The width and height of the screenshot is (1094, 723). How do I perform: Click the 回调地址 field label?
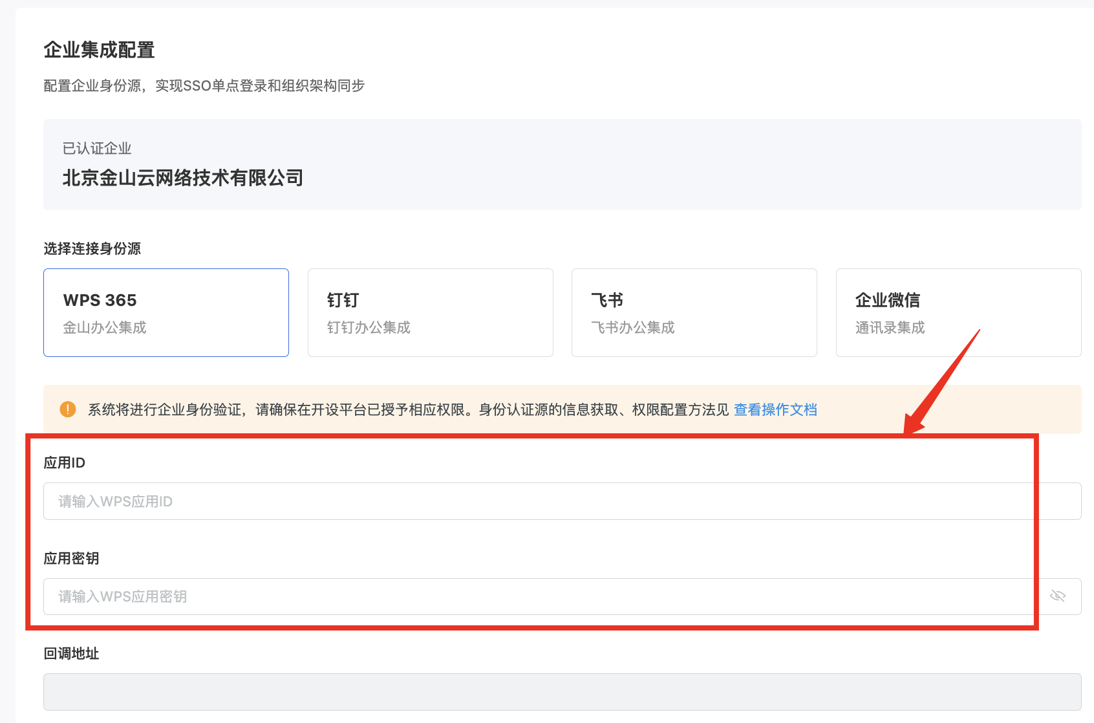[71, 654]
